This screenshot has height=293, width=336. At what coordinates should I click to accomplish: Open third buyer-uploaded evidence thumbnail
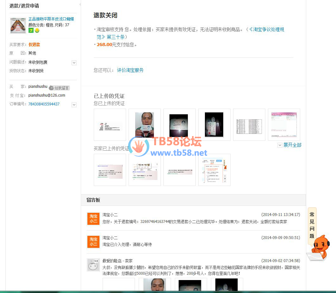(x=180, y=170)
